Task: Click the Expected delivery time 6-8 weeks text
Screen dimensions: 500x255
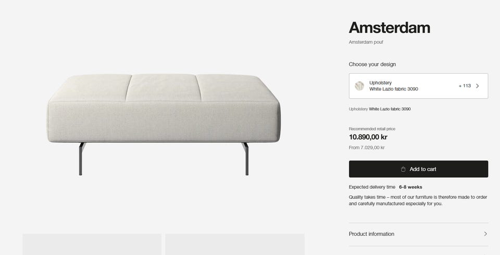Action: 385,187
